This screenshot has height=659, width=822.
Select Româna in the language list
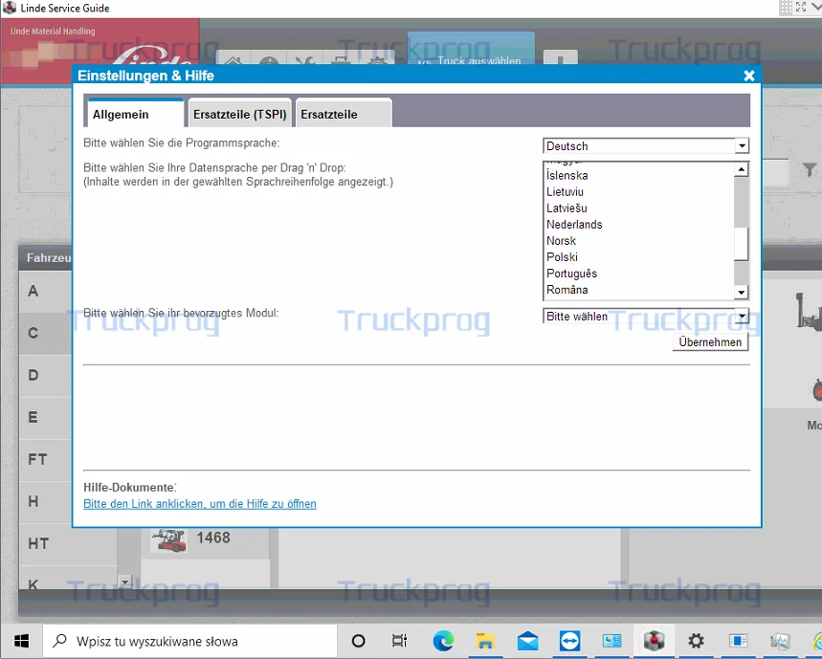[x=567, y=289]
